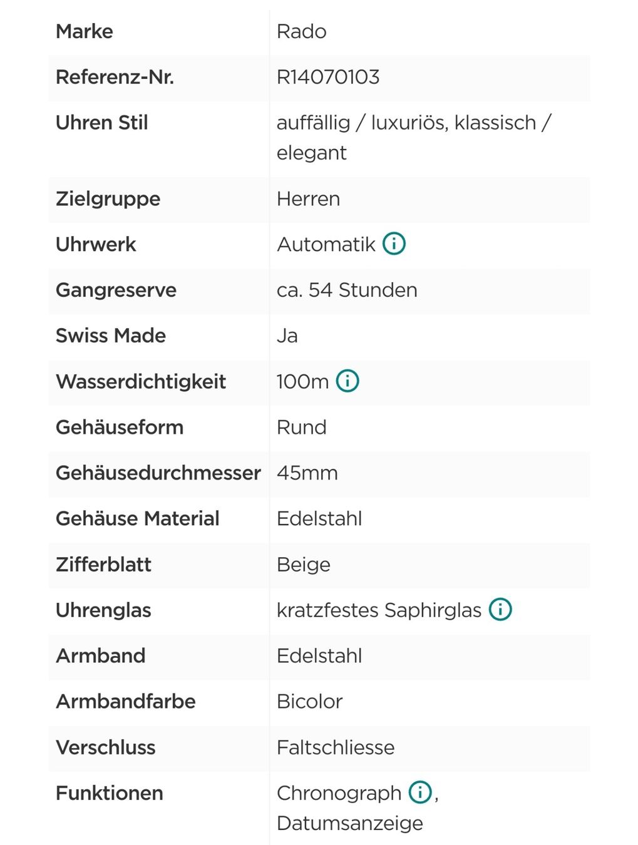The image size is (638, 845).
Task: Click the Uhrwerk row label
Action: coord(96,244)
